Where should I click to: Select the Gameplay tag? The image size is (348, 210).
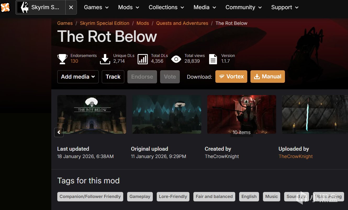(140, 197)
